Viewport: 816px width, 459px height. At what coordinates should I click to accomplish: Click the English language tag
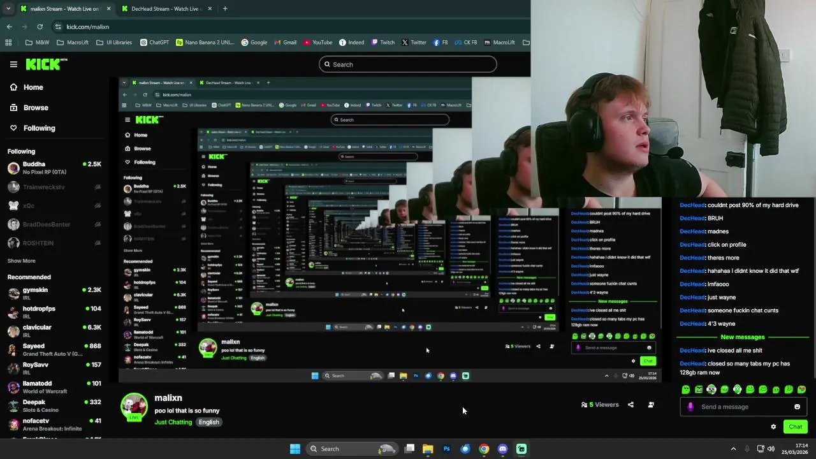pyautogui.click(x=208, y=422)
